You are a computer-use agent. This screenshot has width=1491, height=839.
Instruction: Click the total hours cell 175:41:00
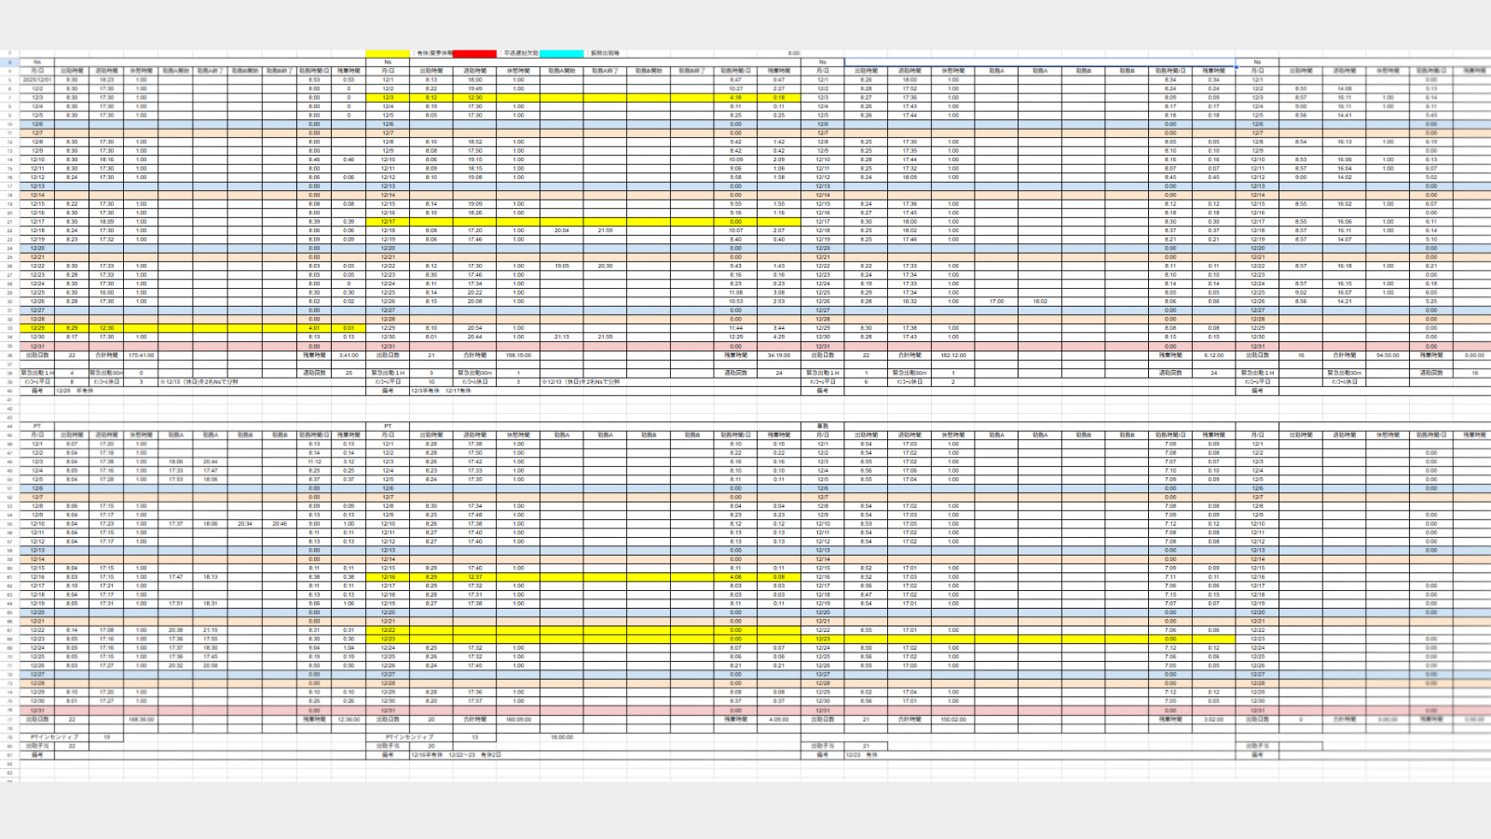pyautogui.click(x=141, y=355)
